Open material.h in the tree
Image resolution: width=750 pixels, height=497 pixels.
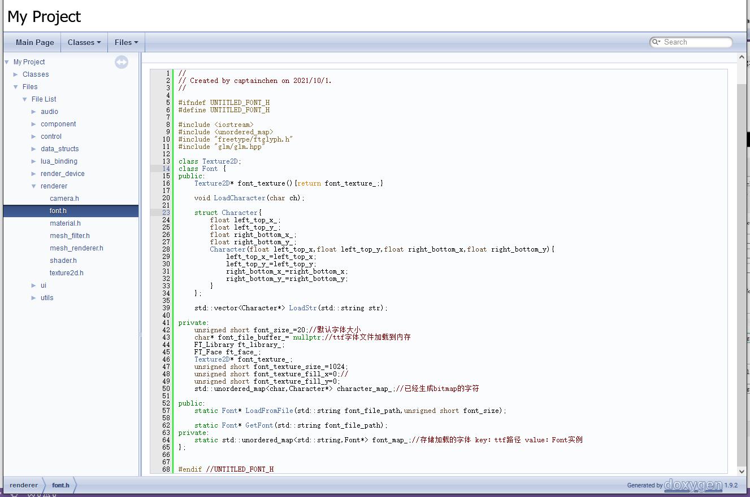point(65,223)
